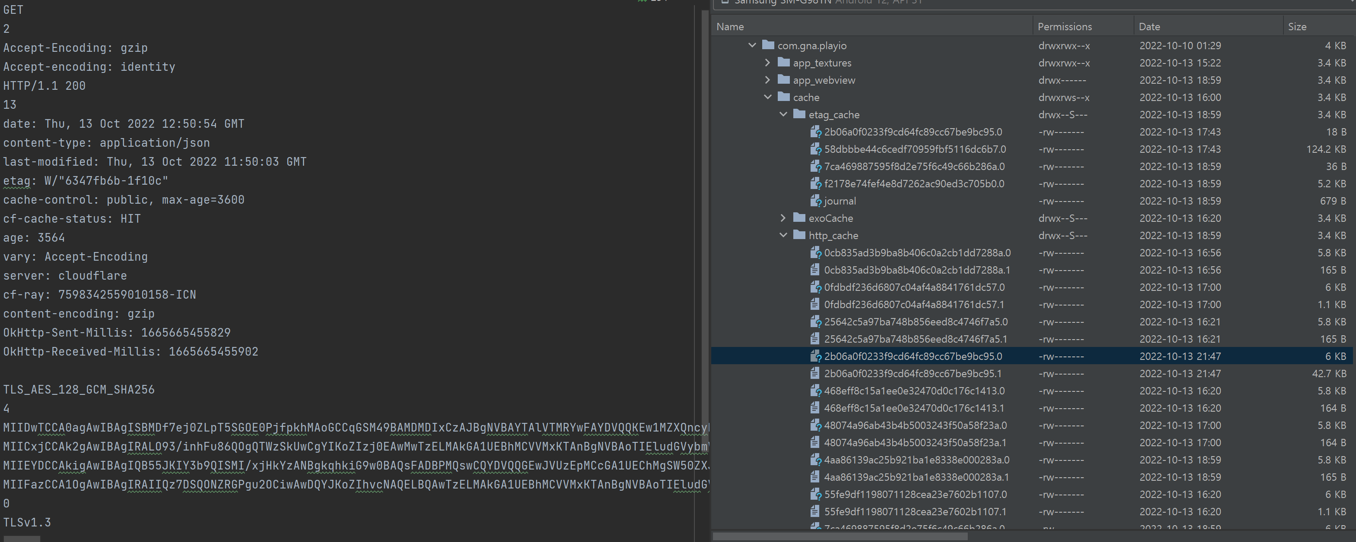Select file 468eff8c15a1ee0e32470d0c176c1413.0
Screen dimensions: 1356x542
point(914,391)
